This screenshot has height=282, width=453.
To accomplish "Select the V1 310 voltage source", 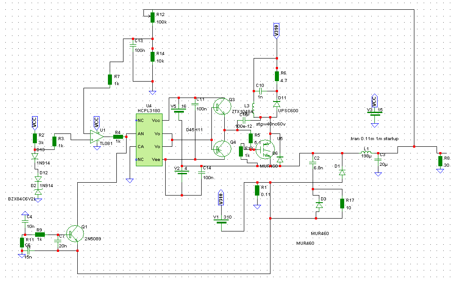I will click(x=222, y=222).
